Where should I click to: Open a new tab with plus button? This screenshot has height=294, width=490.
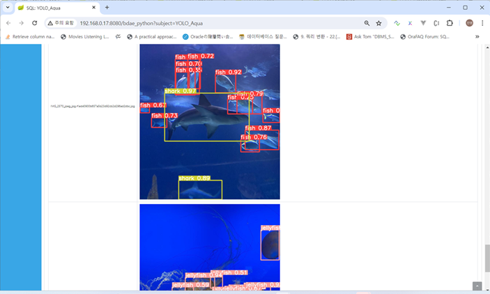click(x=107, y=7)
